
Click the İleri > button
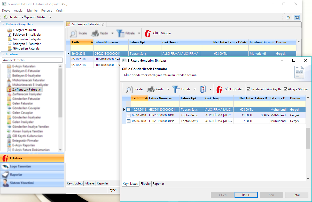[246, 195]
